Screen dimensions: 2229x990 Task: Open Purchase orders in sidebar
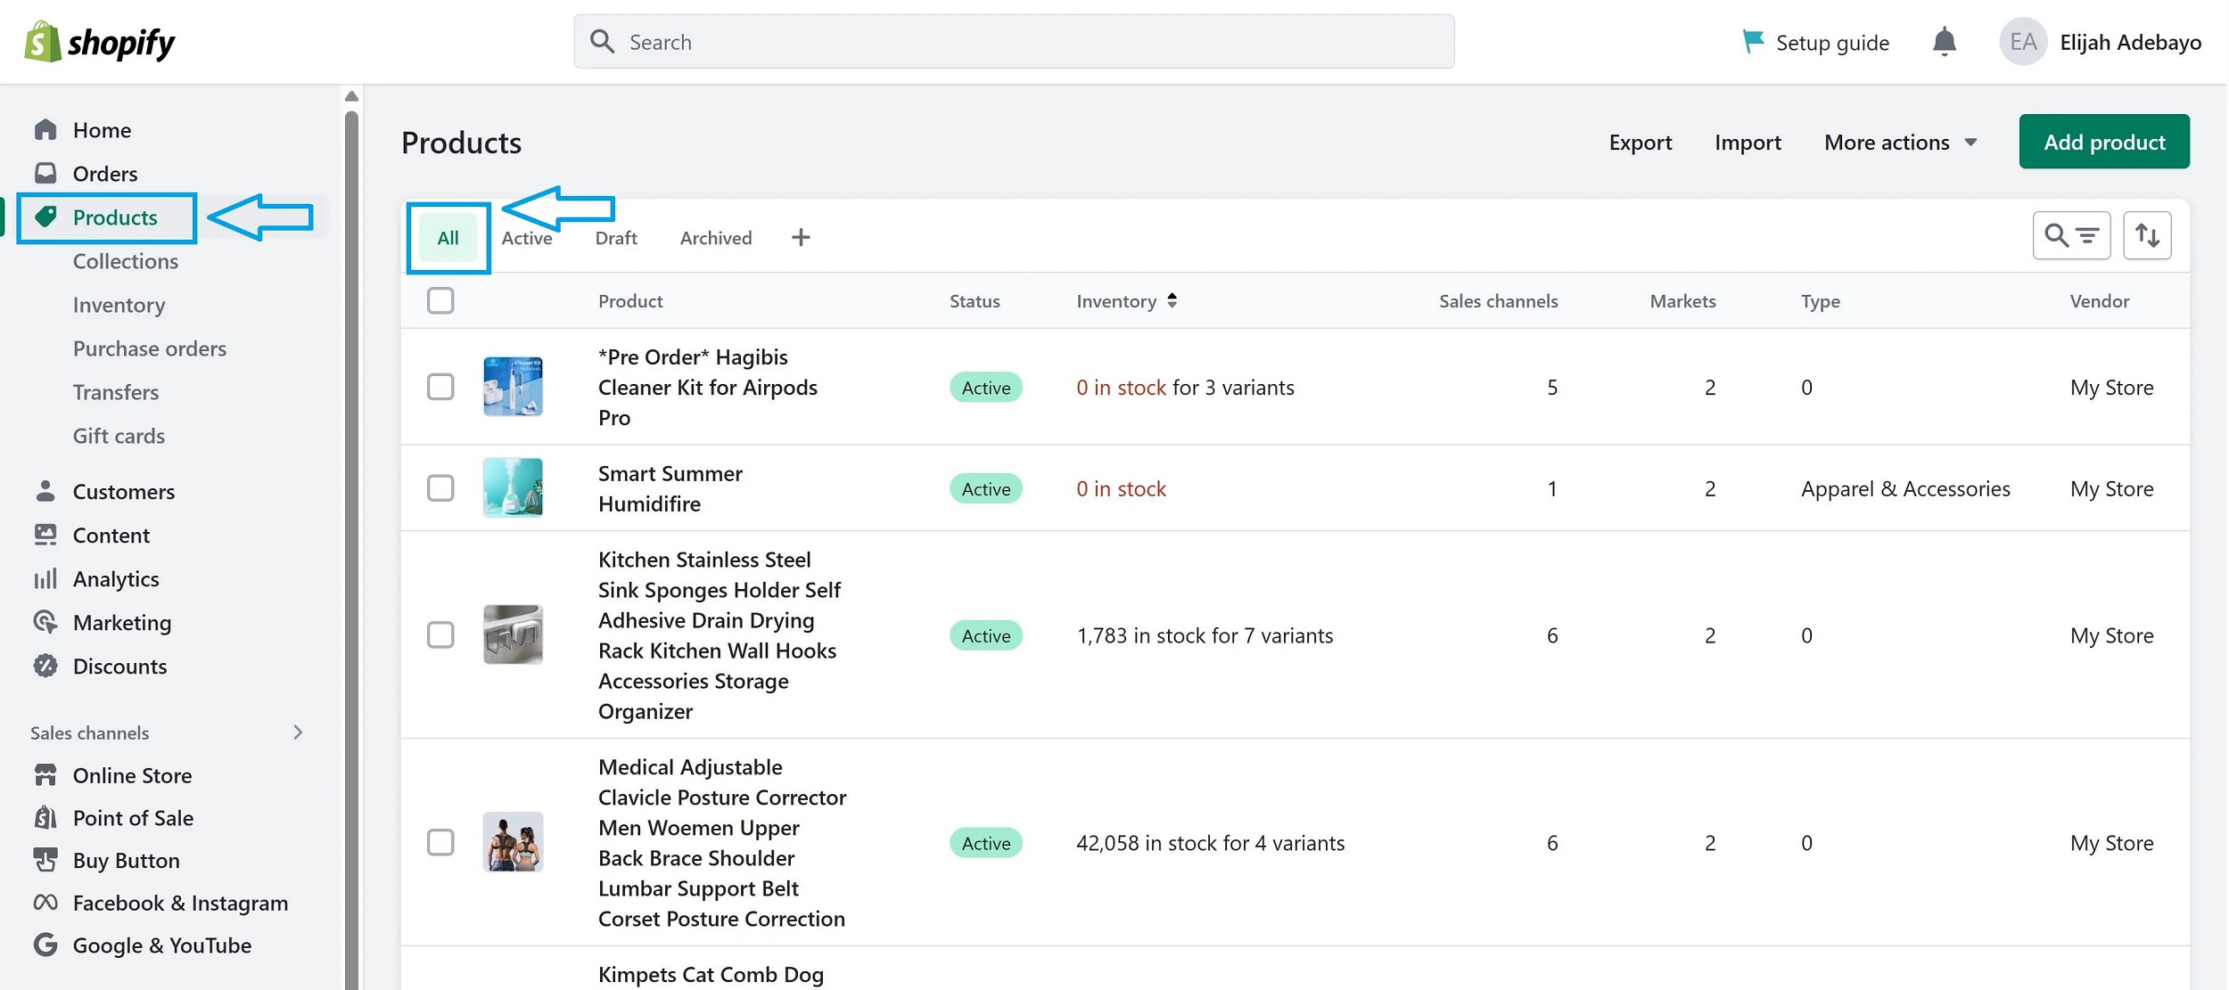(x=150, y=348)
